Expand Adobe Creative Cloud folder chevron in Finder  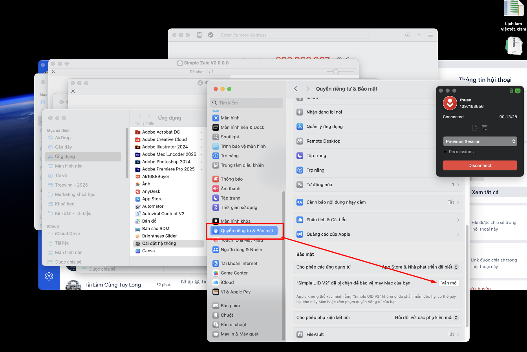click(201, 139)
